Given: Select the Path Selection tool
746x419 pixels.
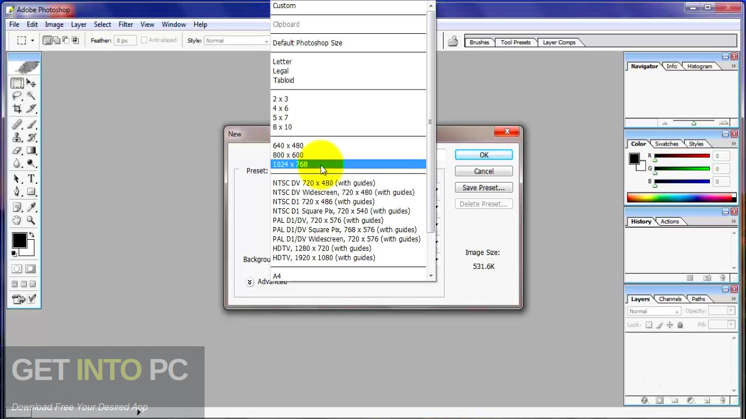Looking at the screenshot, I should (18, 179).
